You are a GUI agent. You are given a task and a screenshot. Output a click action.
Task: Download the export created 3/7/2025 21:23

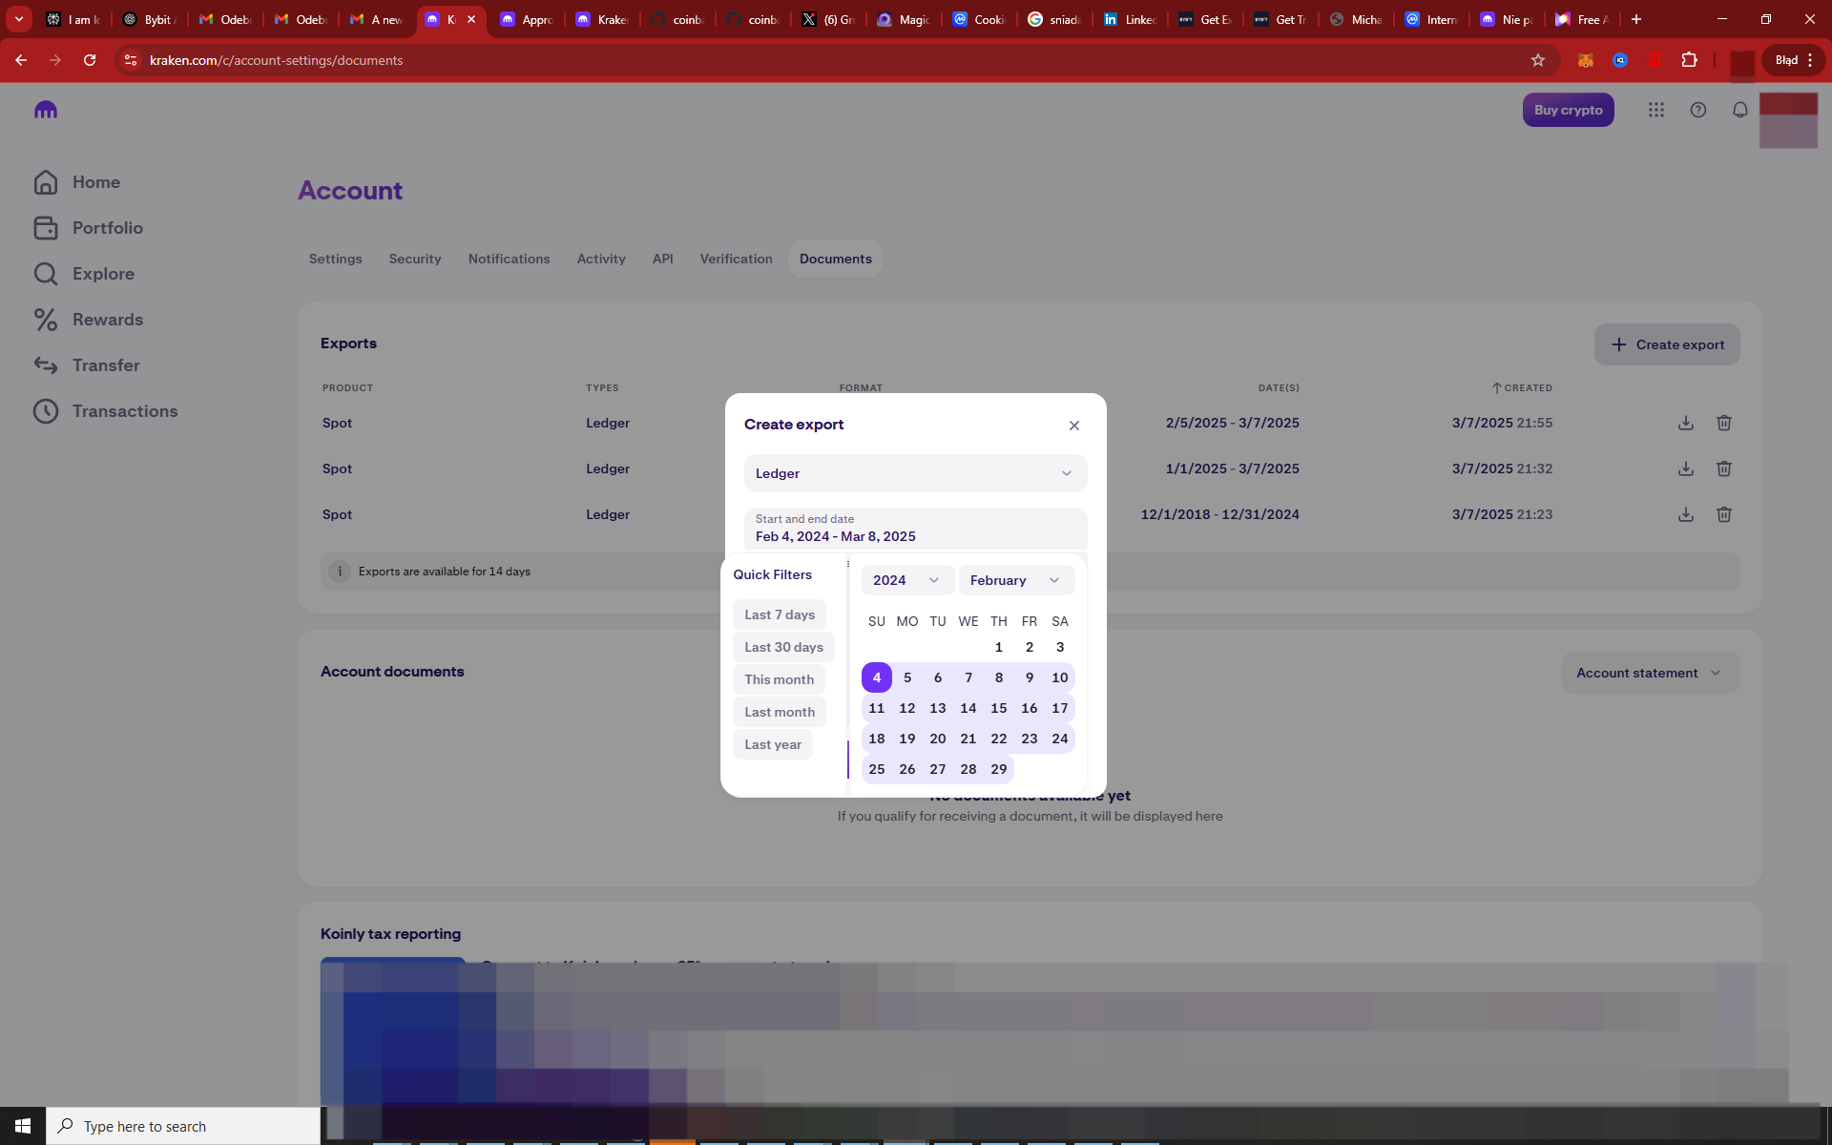[1686, 514]
